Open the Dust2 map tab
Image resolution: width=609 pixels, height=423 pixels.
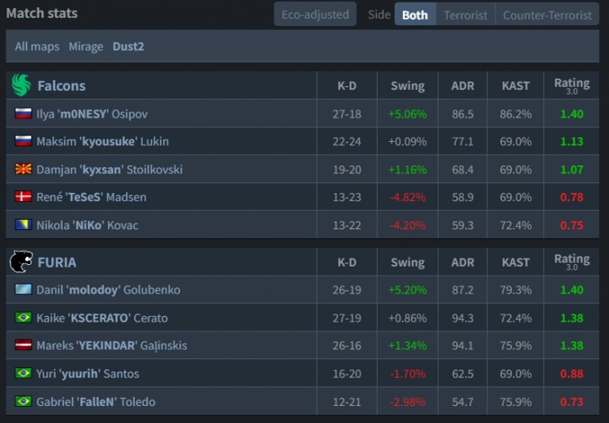click(128, 46)
